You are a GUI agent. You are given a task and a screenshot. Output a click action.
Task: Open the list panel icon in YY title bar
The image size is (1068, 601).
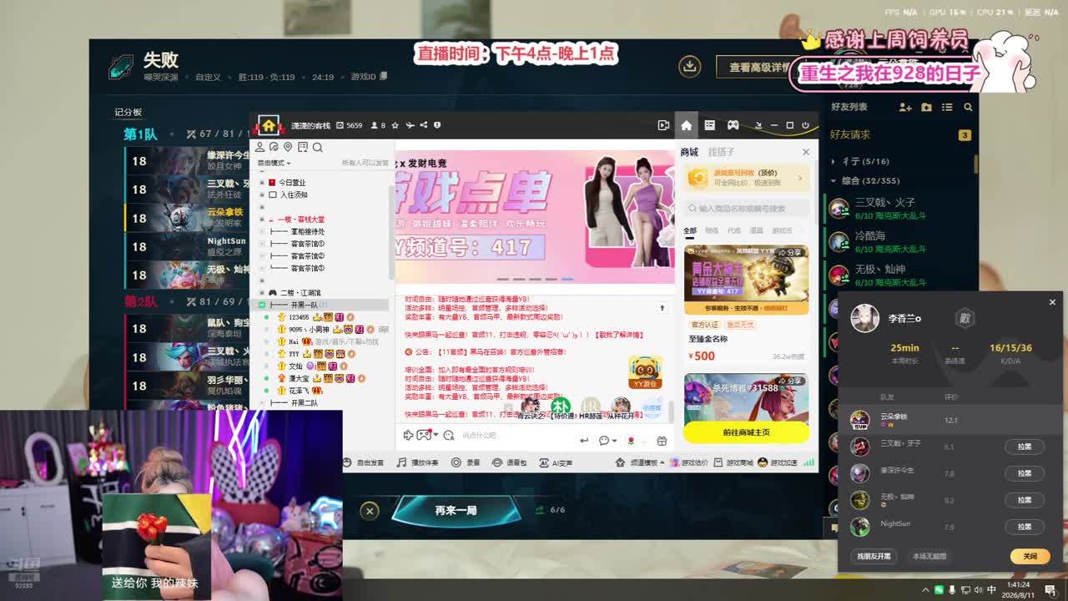(709, 125)
